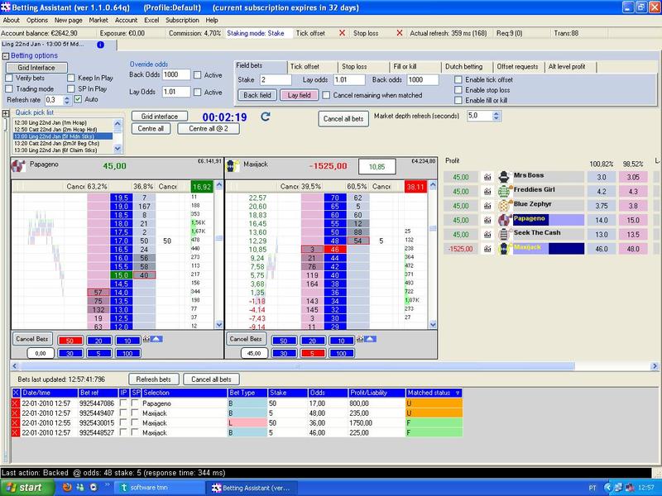This screenshot has height=496, width=662.
Task: Collapse the Betting options section
Action: tap(6, 55)
